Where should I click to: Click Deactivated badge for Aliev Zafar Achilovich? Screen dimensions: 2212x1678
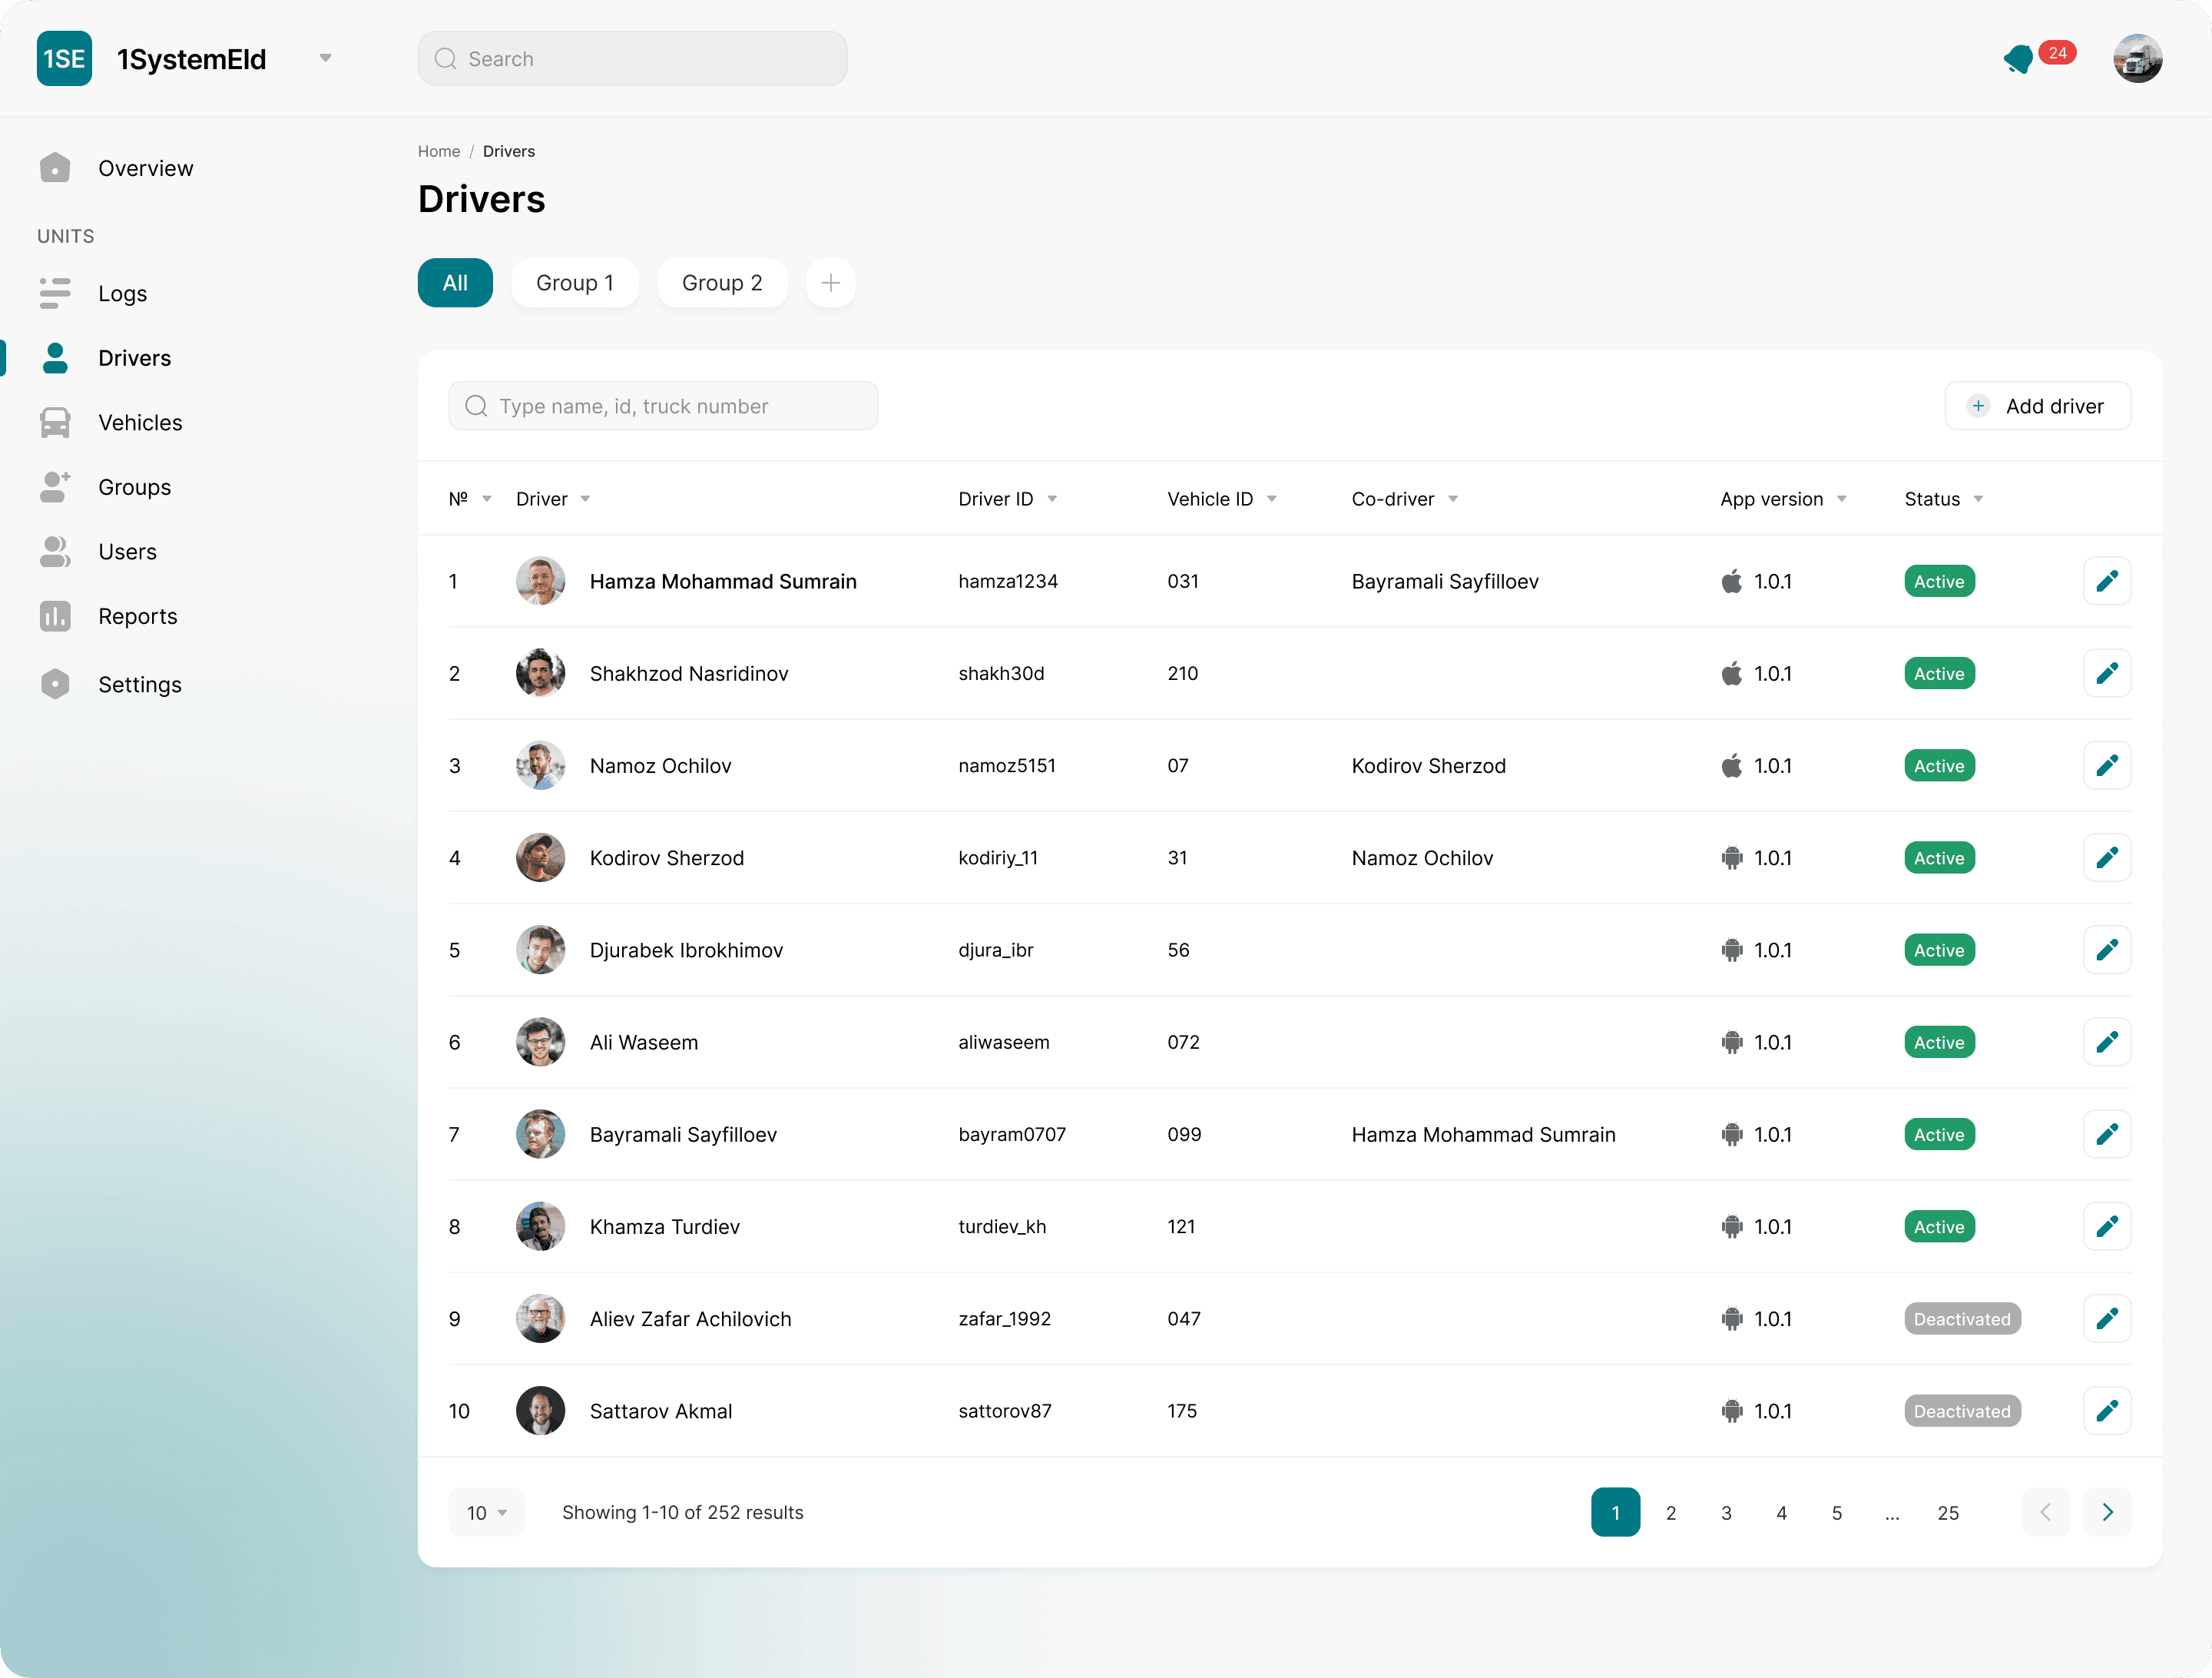1962,1318
